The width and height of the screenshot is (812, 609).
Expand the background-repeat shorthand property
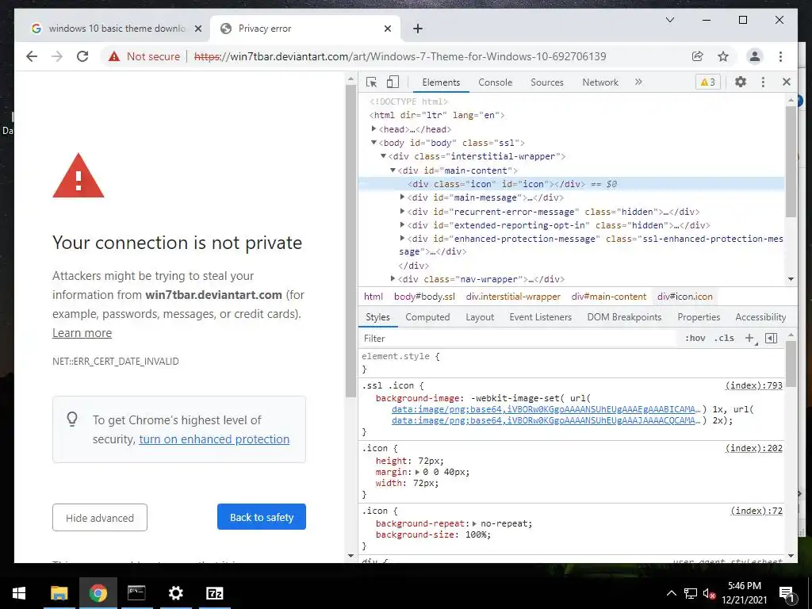474,523
